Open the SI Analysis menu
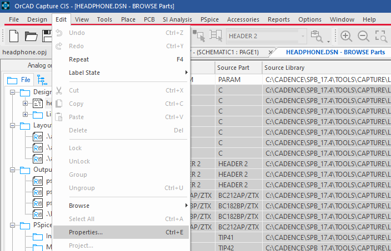This screenshot has height=251, width=391. point(177,19)
